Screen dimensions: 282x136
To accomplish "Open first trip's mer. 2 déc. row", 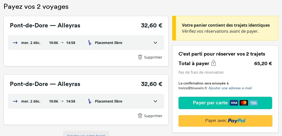I will point(86,43).
